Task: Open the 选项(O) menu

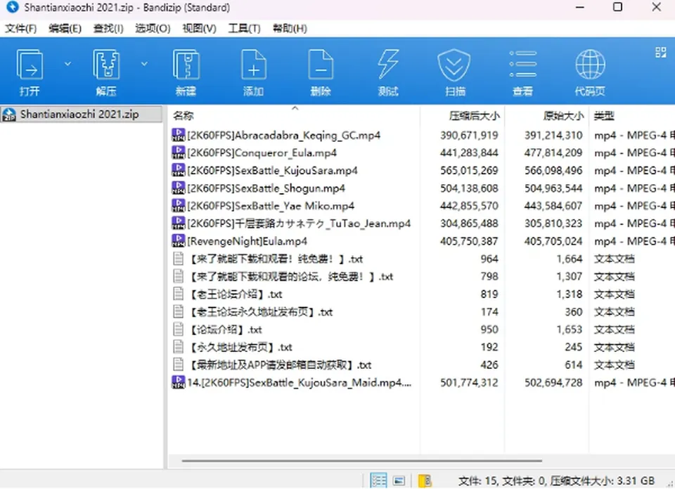Action: point(153,28)
